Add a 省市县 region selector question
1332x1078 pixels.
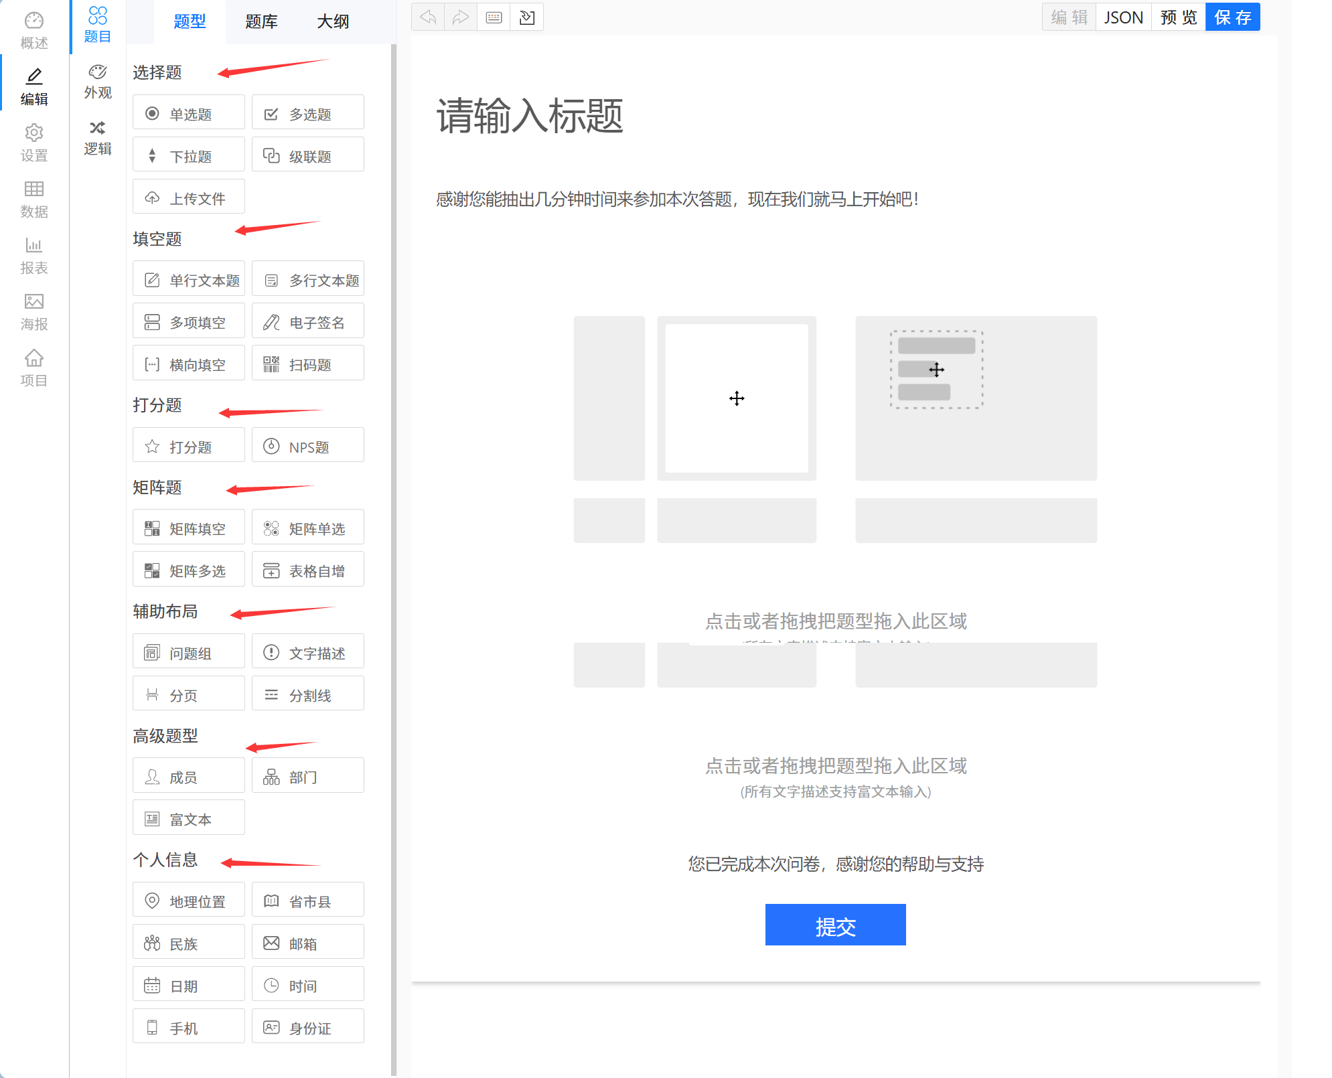click(308, 901)
